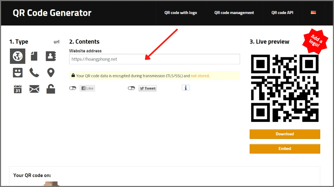Select the text document type icon

[x=34, y=56]
